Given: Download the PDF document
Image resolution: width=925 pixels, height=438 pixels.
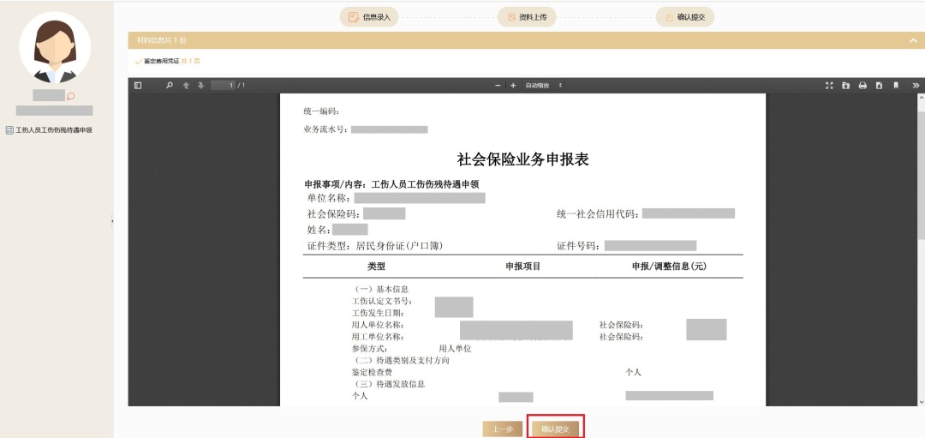Looking at the screenshot, I should pyautogui.click(x=879, y=86).
